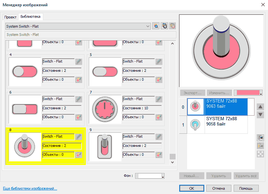
Task: Open the pink color dropdown arrow
Action: coord(261,94)
